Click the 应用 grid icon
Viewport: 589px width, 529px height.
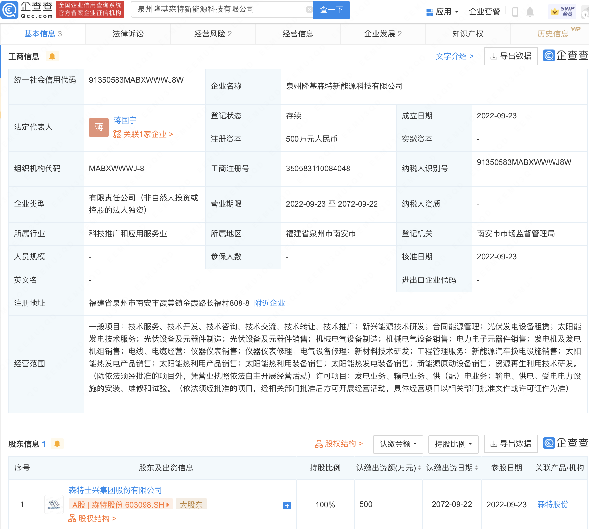(x=430, y=12)
